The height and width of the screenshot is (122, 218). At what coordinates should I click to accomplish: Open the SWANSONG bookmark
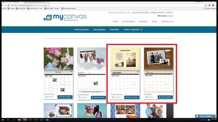click(21, 8)
